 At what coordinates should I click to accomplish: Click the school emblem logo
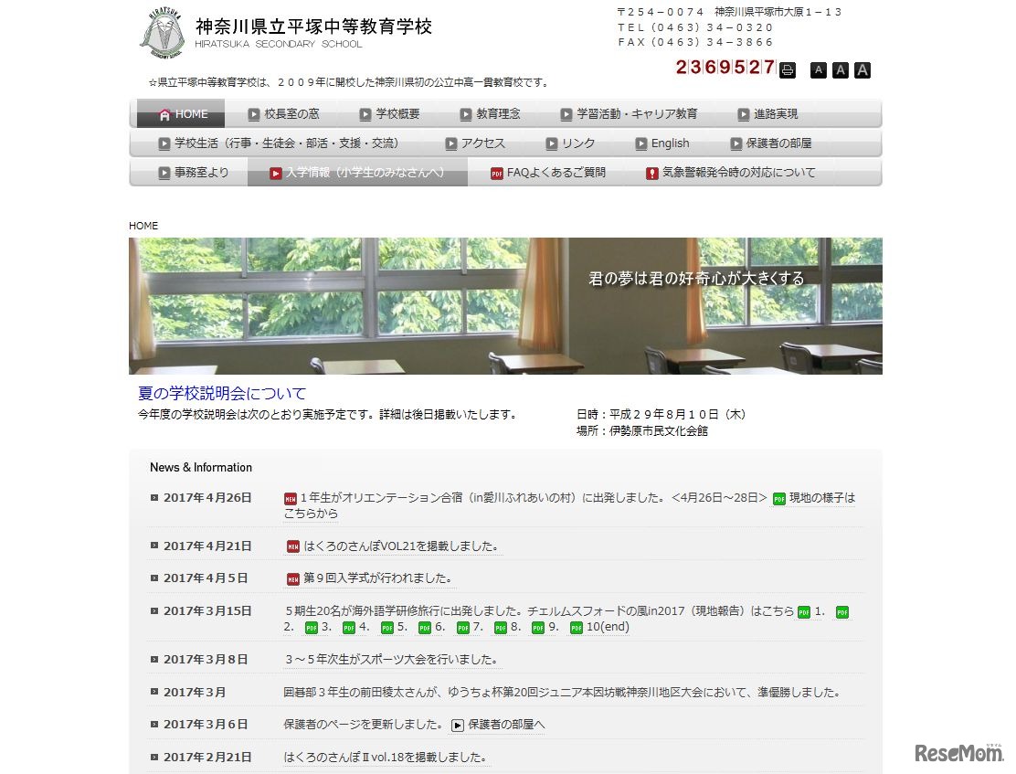(163, 32)
